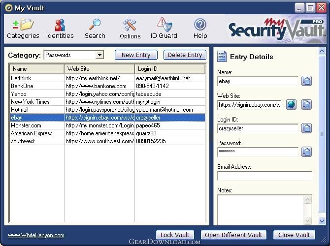Copy the Password field value

pyautogui.click(x=306, y=152)
